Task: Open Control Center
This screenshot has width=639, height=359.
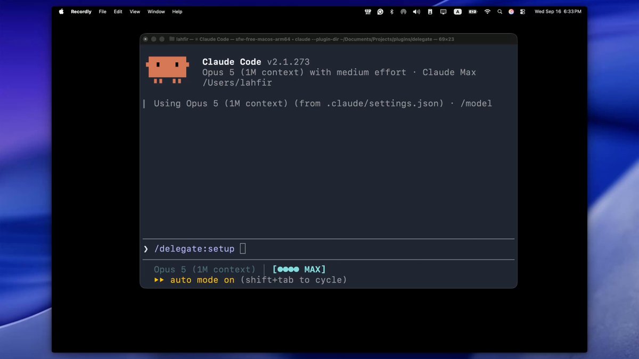Action: tap(523, 12)
